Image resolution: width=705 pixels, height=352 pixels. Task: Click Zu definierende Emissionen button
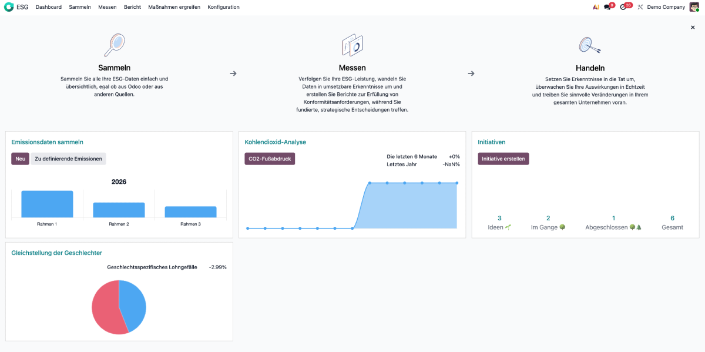[68, 159]
